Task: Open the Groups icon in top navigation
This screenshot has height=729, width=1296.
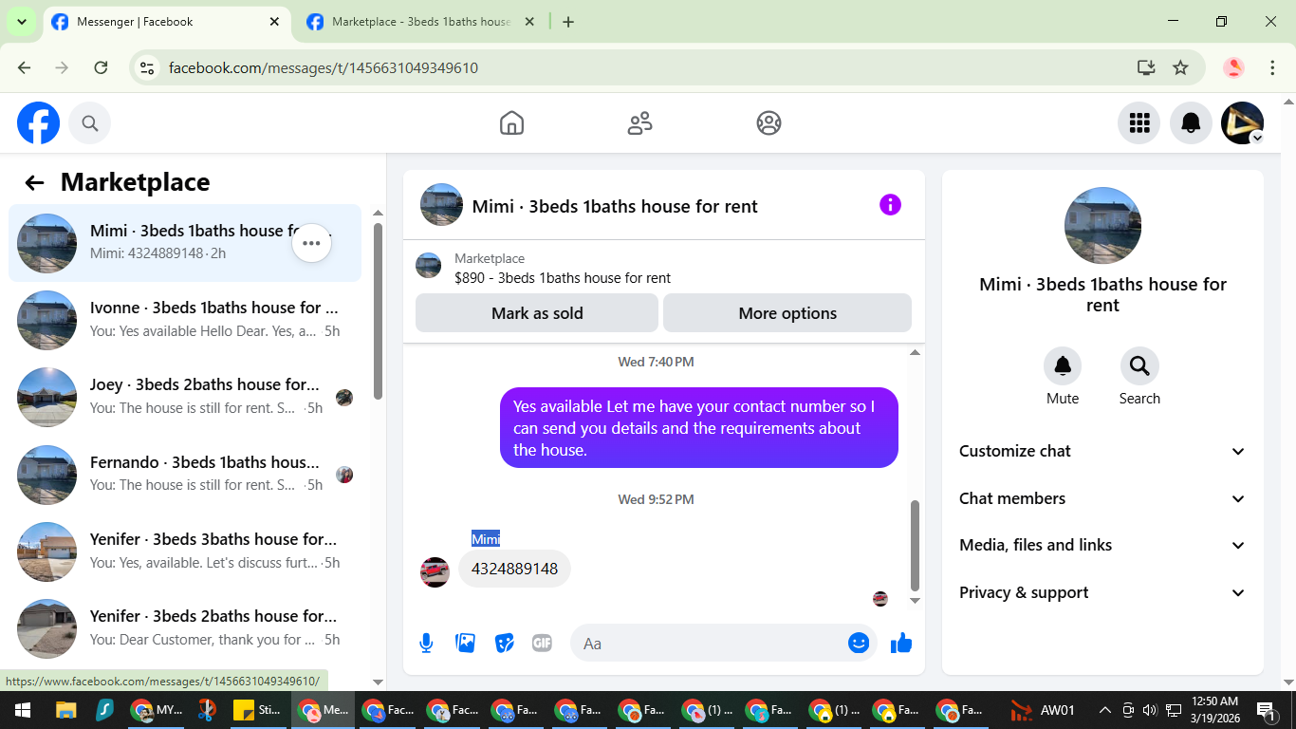Action: coord(768,123)
